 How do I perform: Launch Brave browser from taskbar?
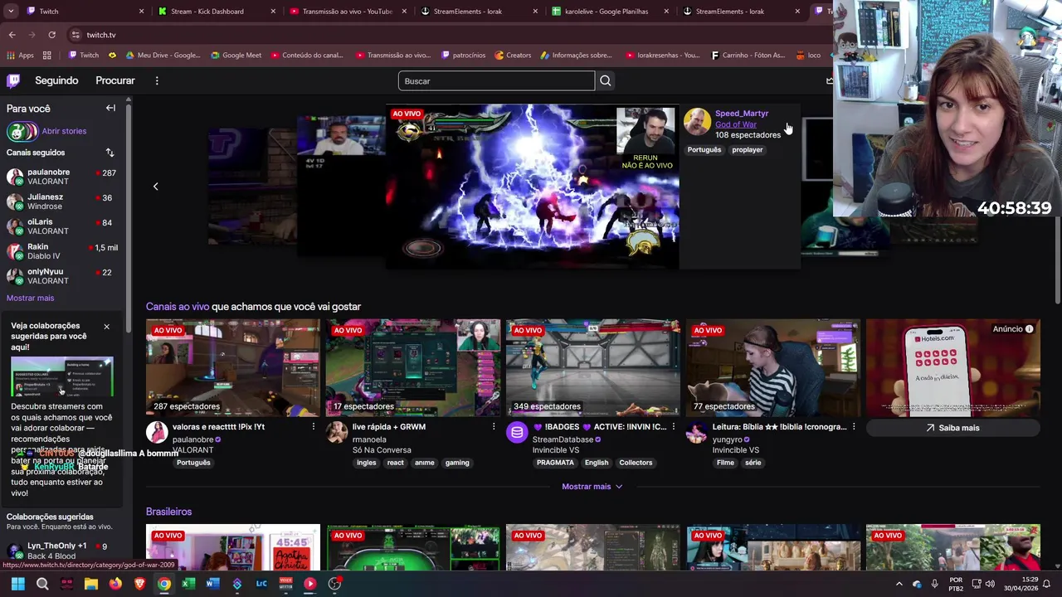[139, 584]
